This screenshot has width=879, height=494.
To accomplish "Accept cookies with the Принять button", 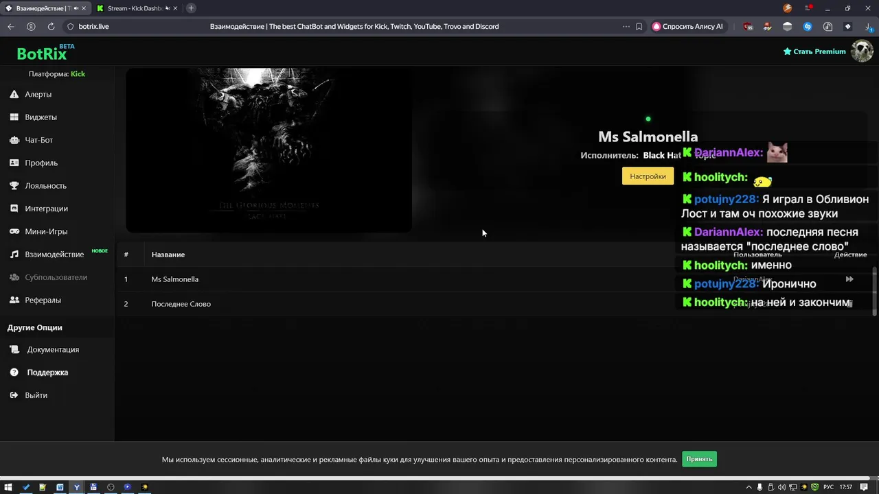I will [x=699, y=459].
